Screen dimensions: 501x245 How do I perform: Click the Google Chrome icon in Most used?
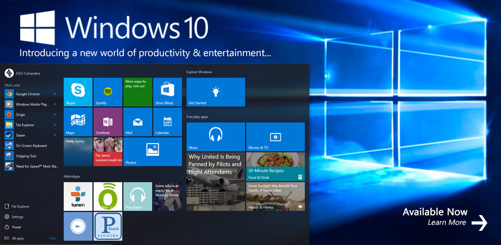coord(9,94)
